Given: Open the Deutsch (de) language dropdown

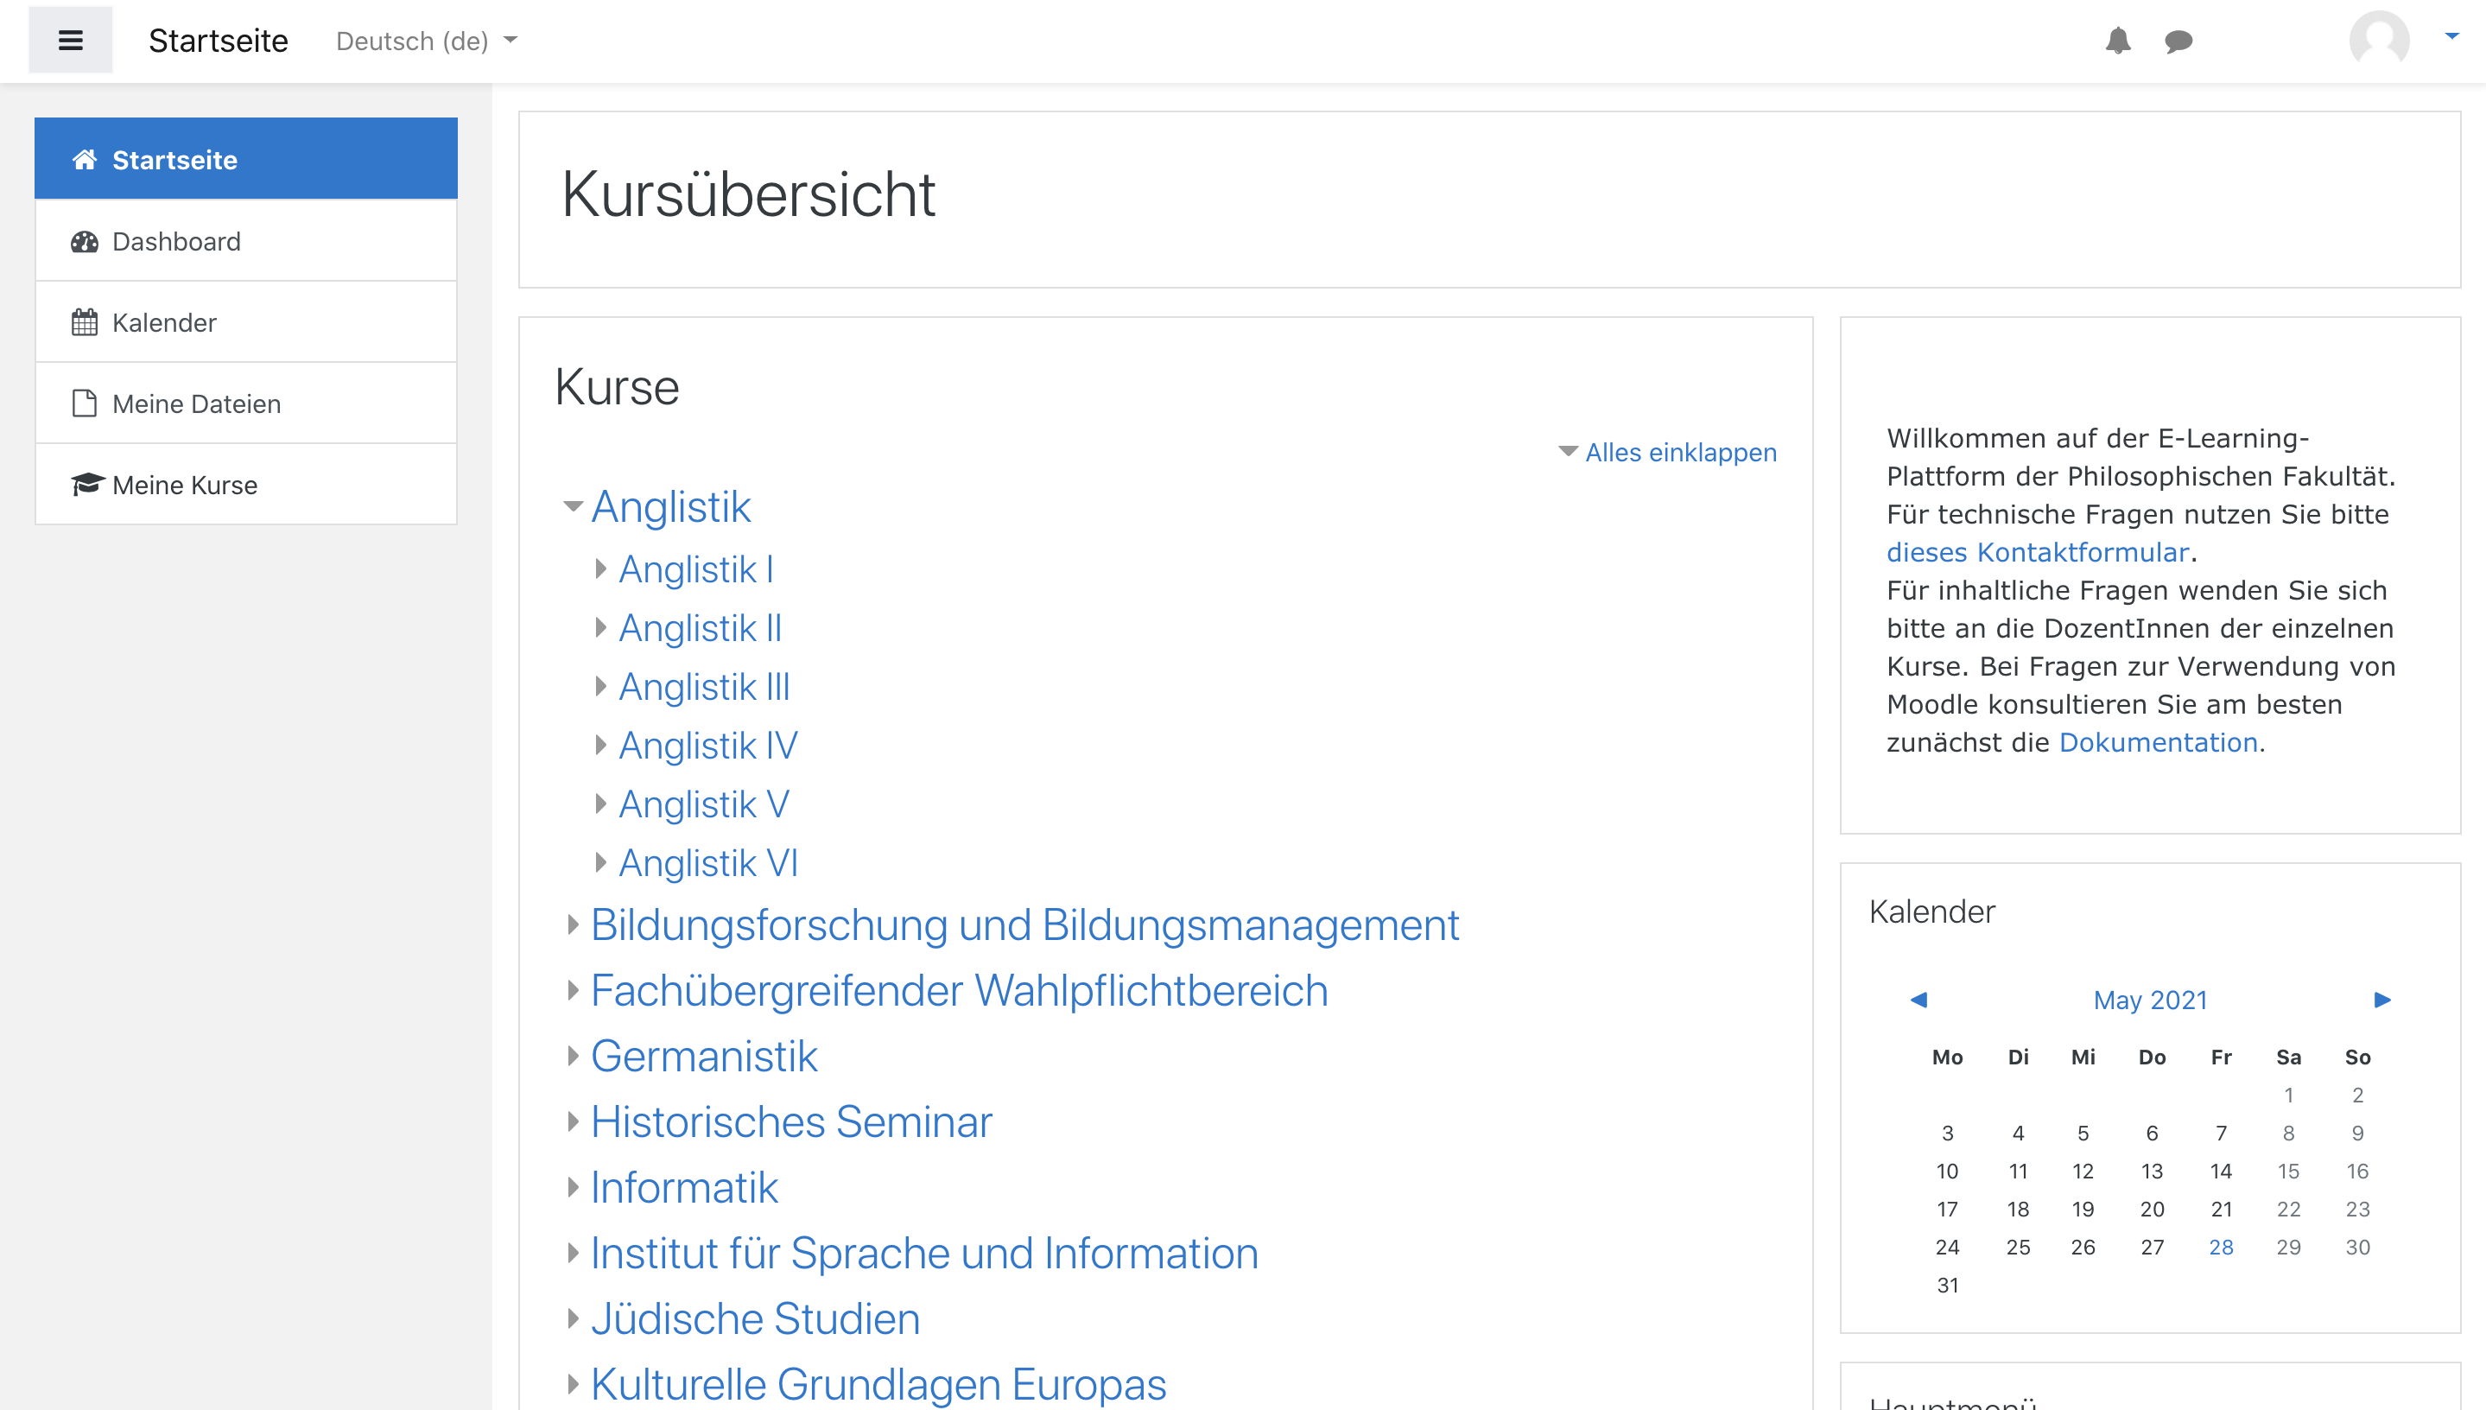Looking at the screenshot, I should 426,41.
